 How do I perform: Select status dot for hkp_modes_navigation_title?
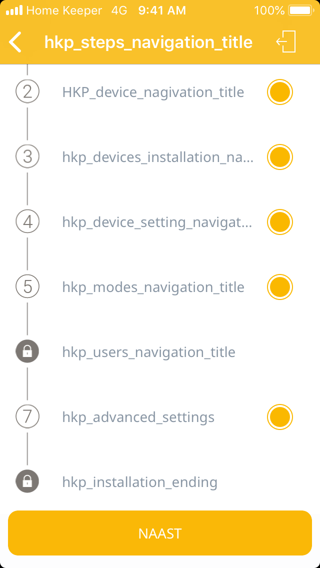[x=279, y=287]
